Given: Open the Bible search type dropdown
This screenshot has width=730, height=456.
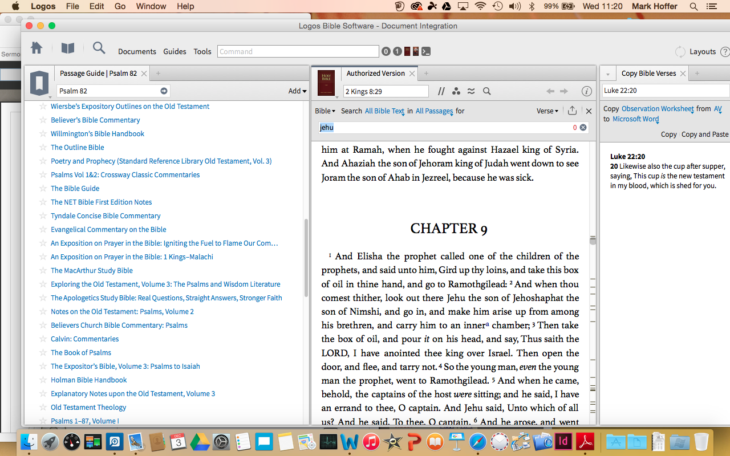Looking at the screenshot, I should tap(325, 111).
